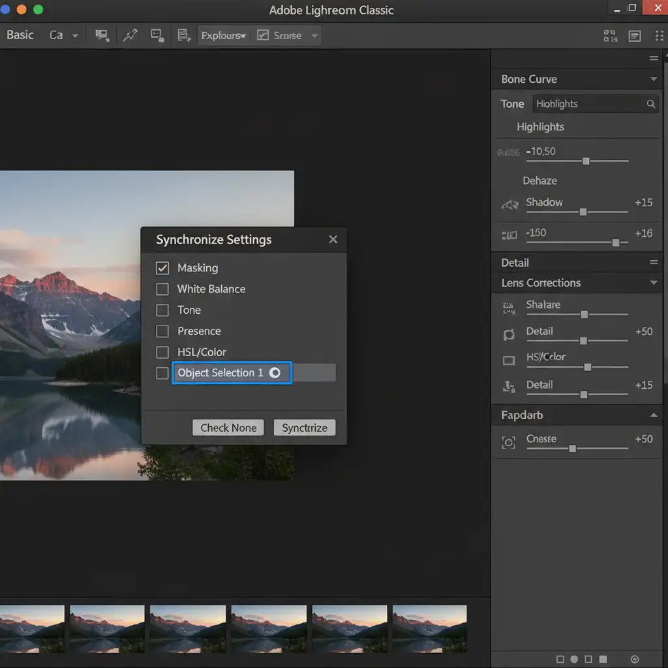This screenshot has height=668, width=668.
Task: Click the circled plus icon at bottom right
Action: click(x=635, y=660)
